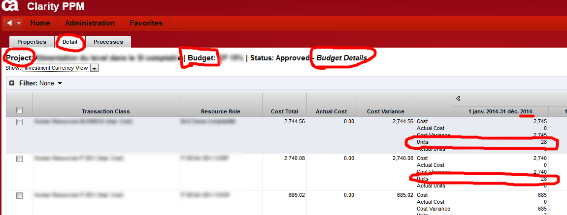This screenshot has height=215, width=567.
Task: Open the back-history dropdown arrow
Action: pos(19,24)
